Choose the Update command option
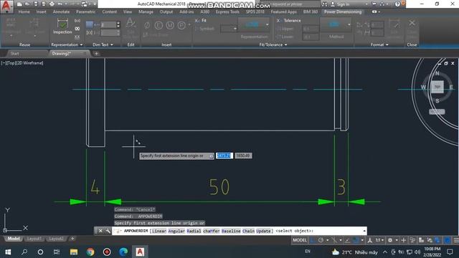The height and width of the screenshot is (258, 459). [x=263, y=231]
